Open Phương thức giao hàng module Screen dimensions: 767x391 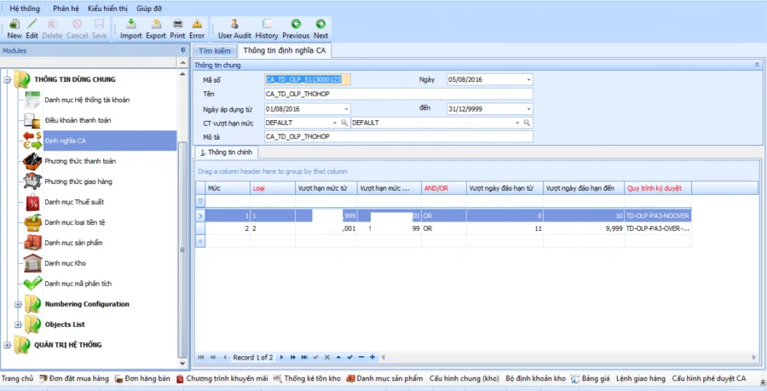click(78, 181)
